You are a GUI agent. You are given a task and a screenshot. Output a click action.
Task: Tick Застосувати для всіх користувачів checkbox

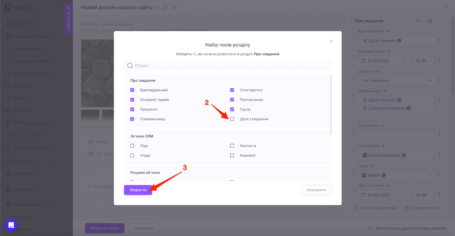pyautogui.click(x=370, y=228)
